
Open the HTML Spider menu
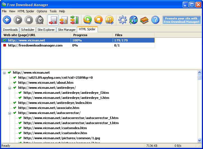[x=26, y=11]
